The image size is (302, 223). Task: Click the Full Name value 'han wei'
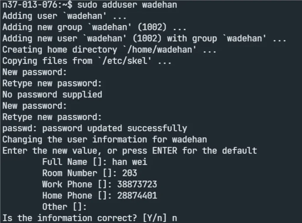coord(129,162)
